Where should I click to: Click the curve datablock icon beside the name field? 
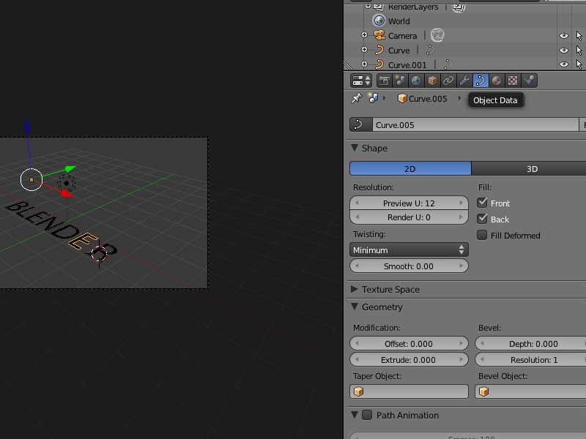coord(360,124)
